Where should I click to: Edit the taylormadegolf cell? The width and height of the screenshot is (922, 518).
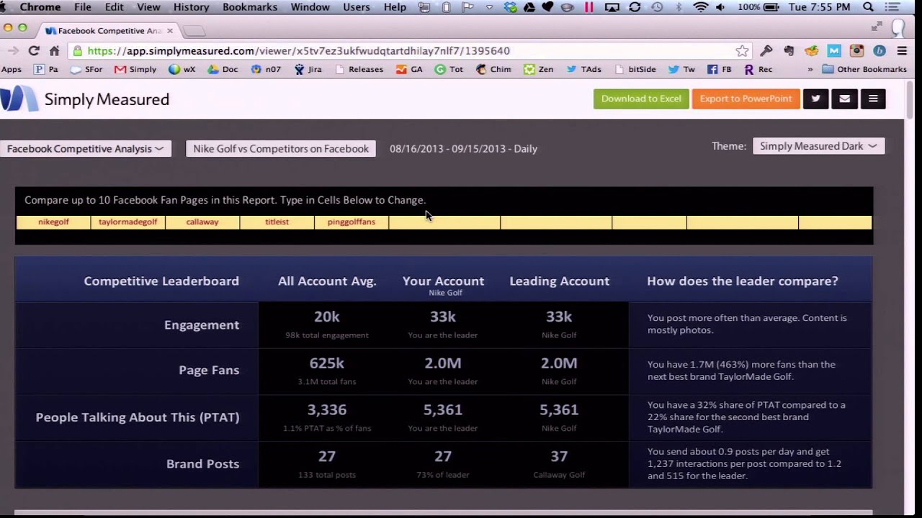click(127, 222)
